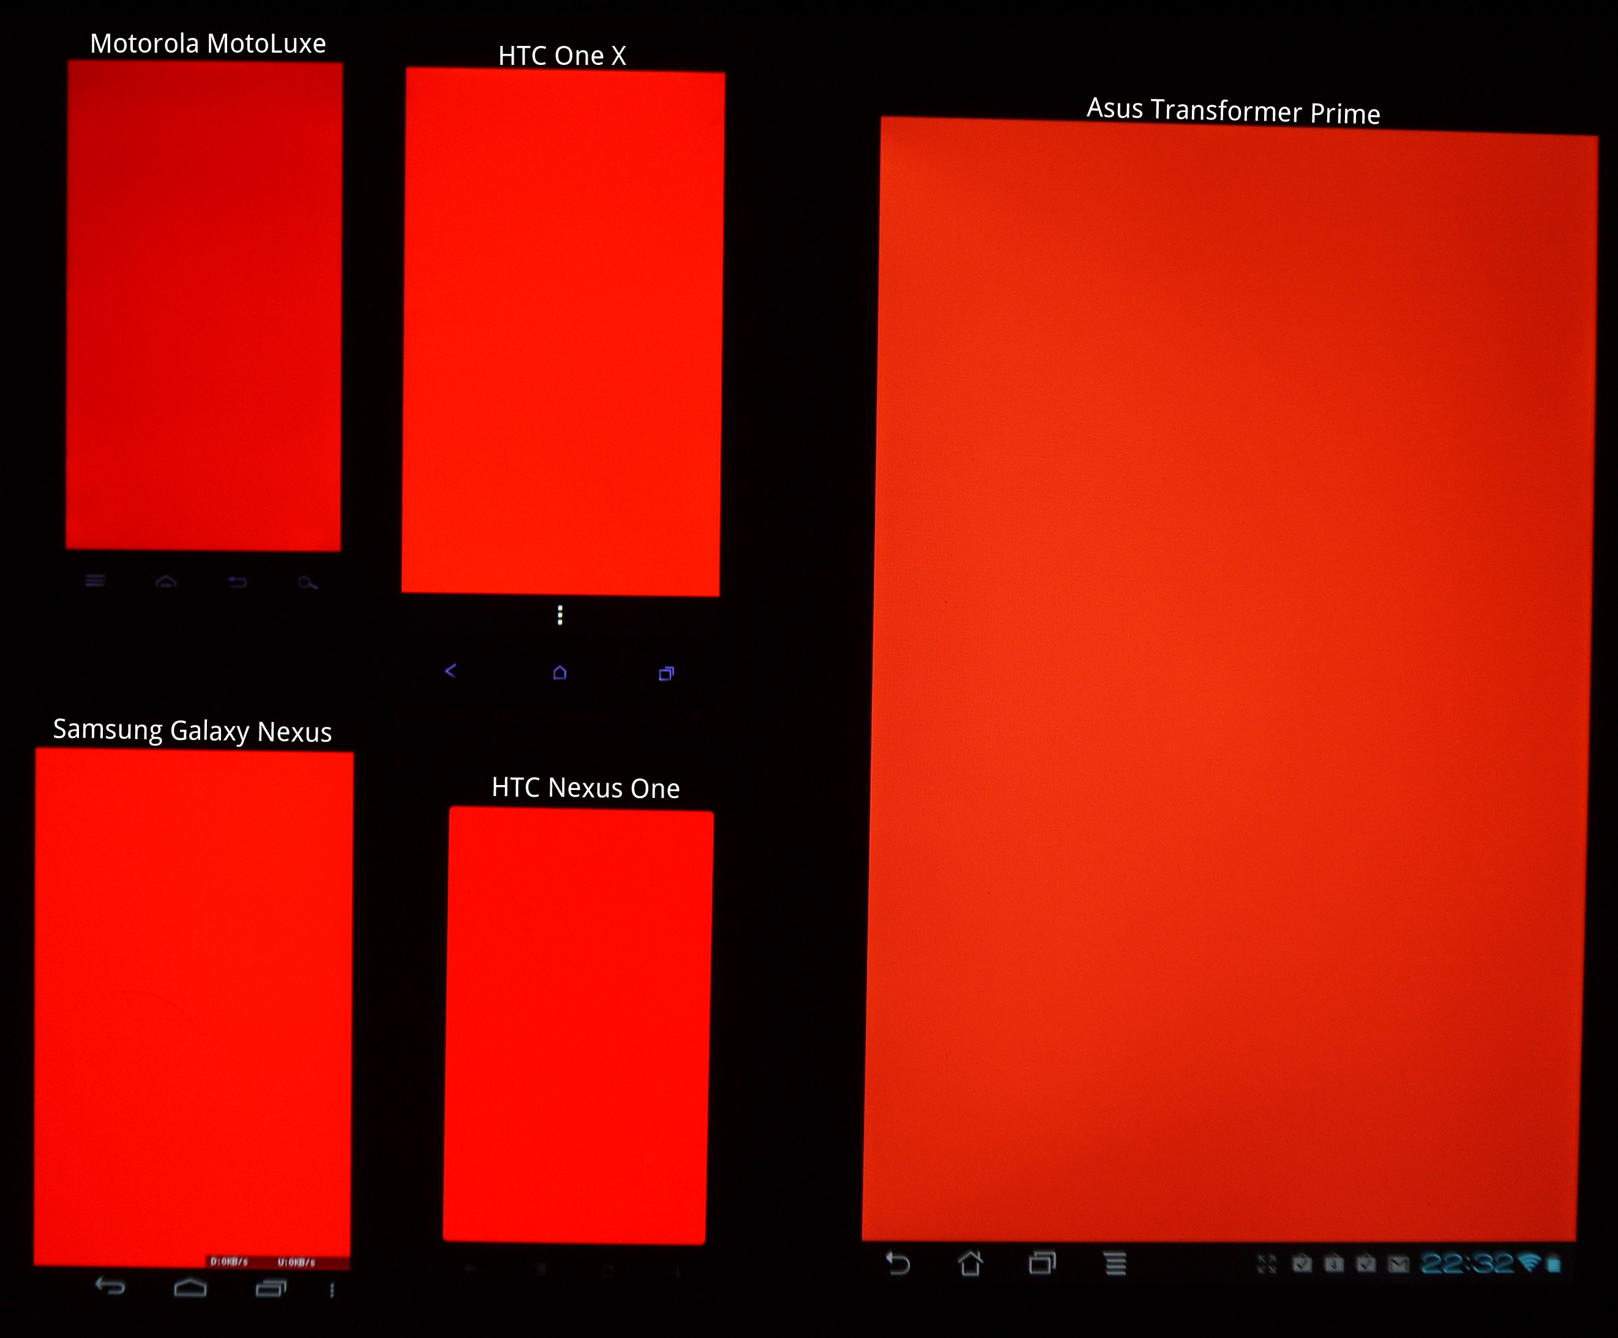Tap the Asus Transformer Prime menu lines icon
1618x1338 pixels.
tap(1115, 1263)
